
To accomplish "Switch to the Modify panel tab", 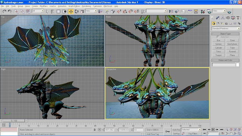I will pos(217,18).
